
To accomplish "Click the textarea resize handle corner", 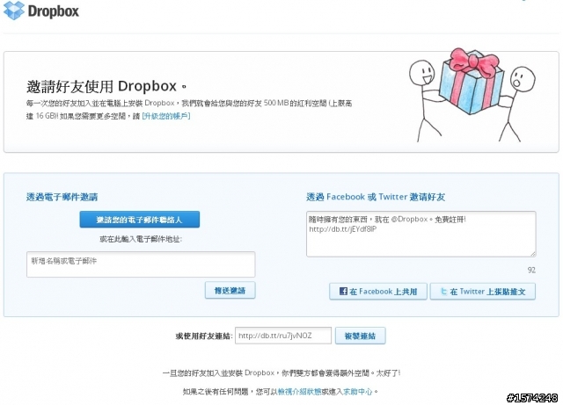I will point(532,254).
